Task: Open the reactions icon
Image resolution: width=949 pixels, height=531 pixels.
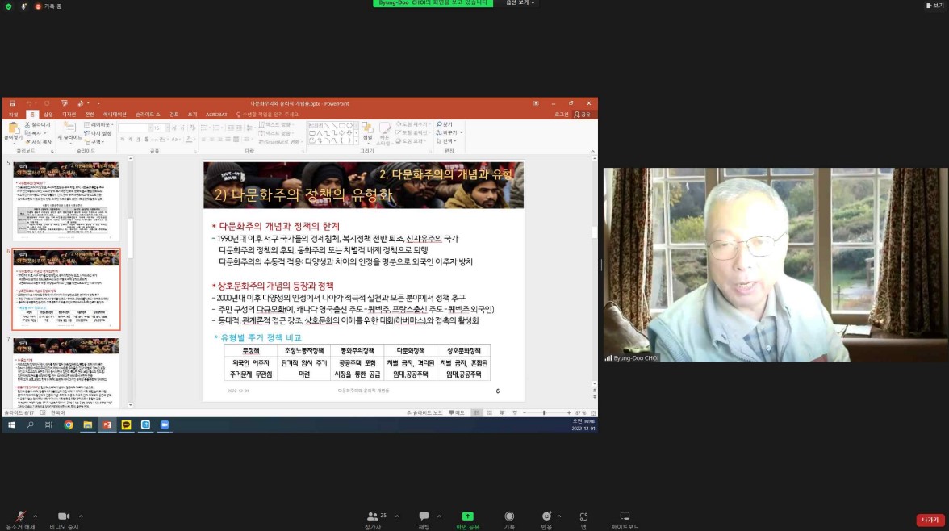Action: coord(546,516)
